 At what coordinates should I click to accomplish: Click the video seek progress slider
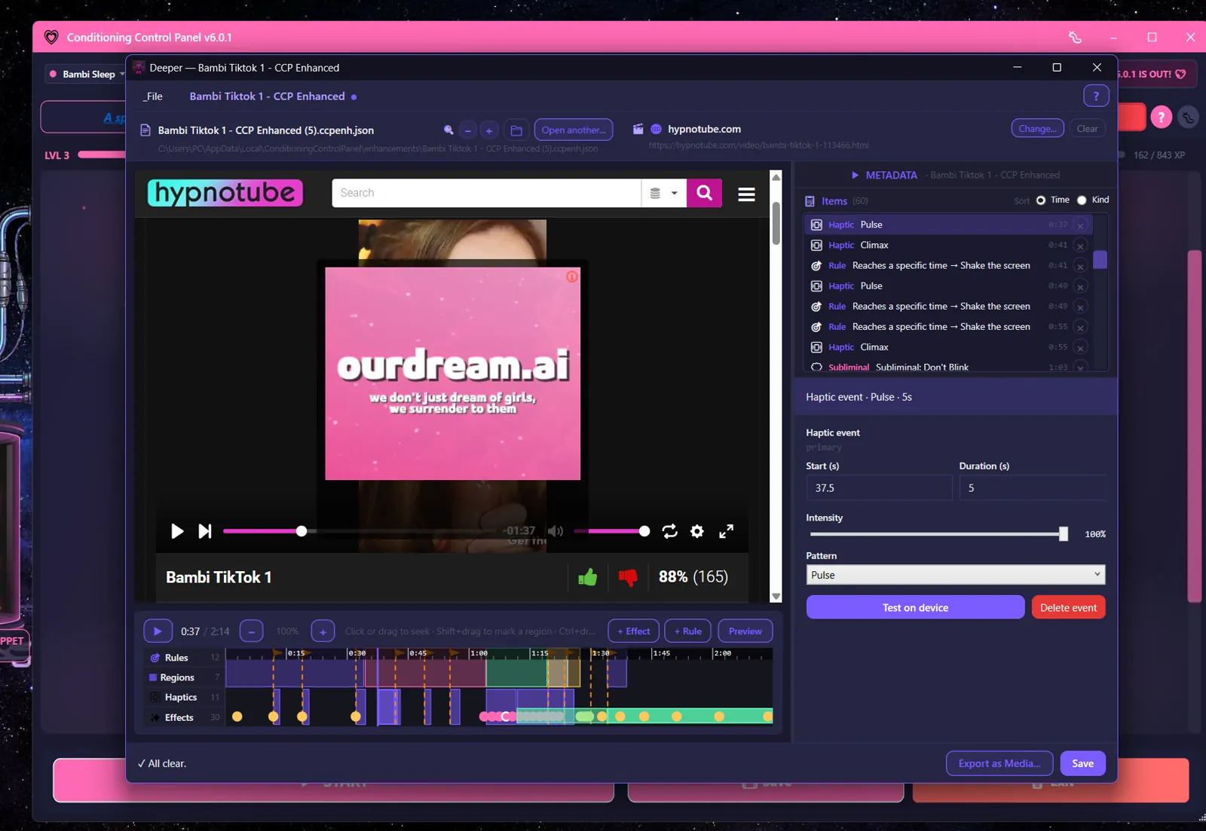[359, 531]
